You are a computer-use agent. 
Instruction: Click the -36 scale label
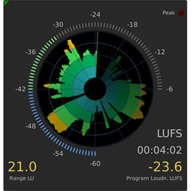(31, 52)
